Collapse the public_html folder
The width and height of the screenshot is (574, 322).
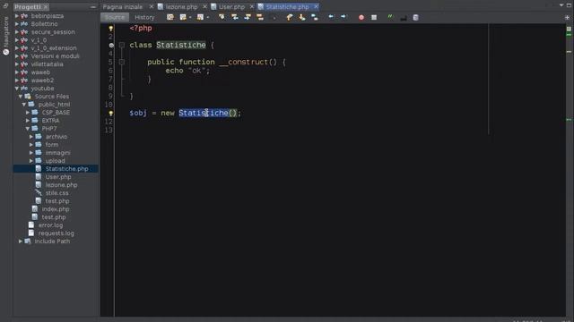point(24,105)
